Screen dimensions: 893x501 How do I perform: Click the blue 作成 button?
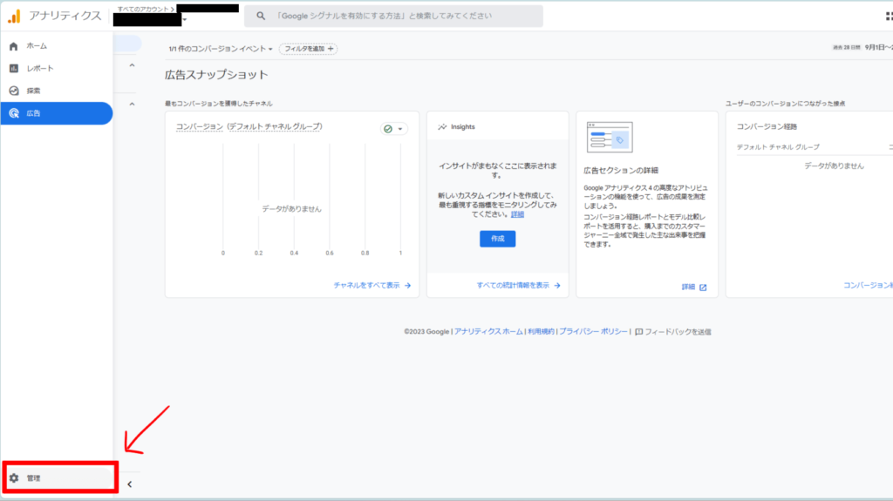point(497,238)
